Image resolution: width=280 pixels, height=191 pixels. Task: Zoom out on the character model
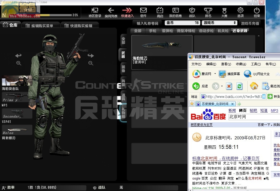[x=91, y=63]
